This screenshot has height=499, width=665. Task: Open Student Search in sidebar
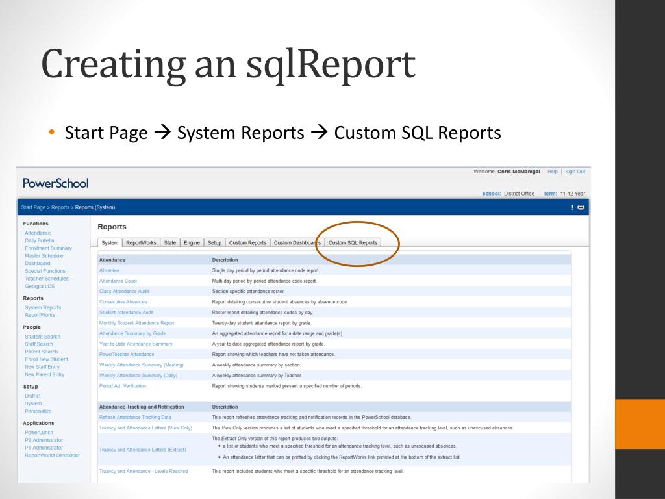42,337
